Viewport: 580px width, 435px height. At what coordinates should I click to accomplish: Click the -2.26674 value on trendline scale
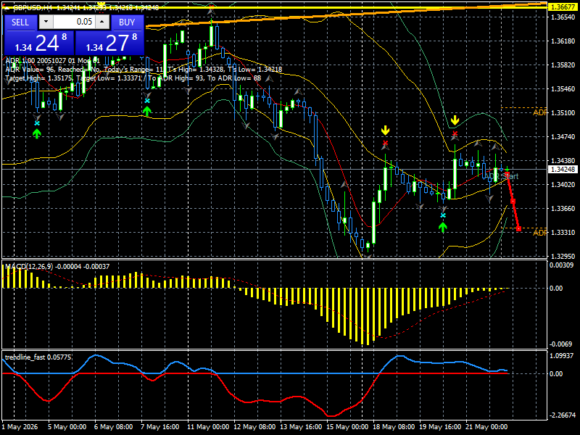(x=563, y=415)
